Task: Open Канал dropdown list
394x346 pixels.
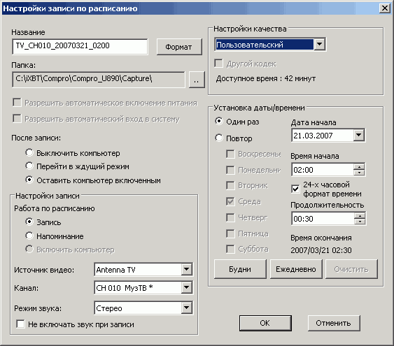Action: click(x=186, y=287)
